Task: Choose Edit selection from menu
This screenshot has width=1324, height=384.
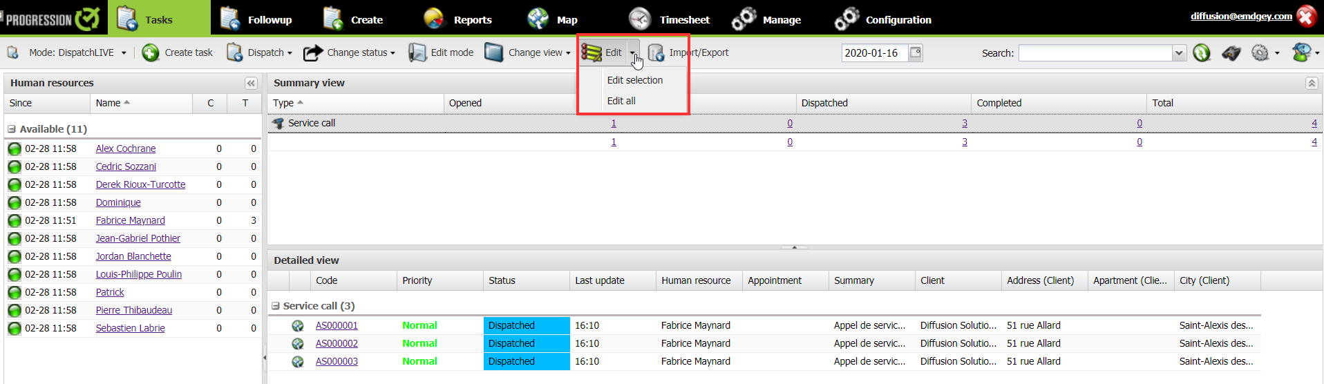Action: pos(634,80)
